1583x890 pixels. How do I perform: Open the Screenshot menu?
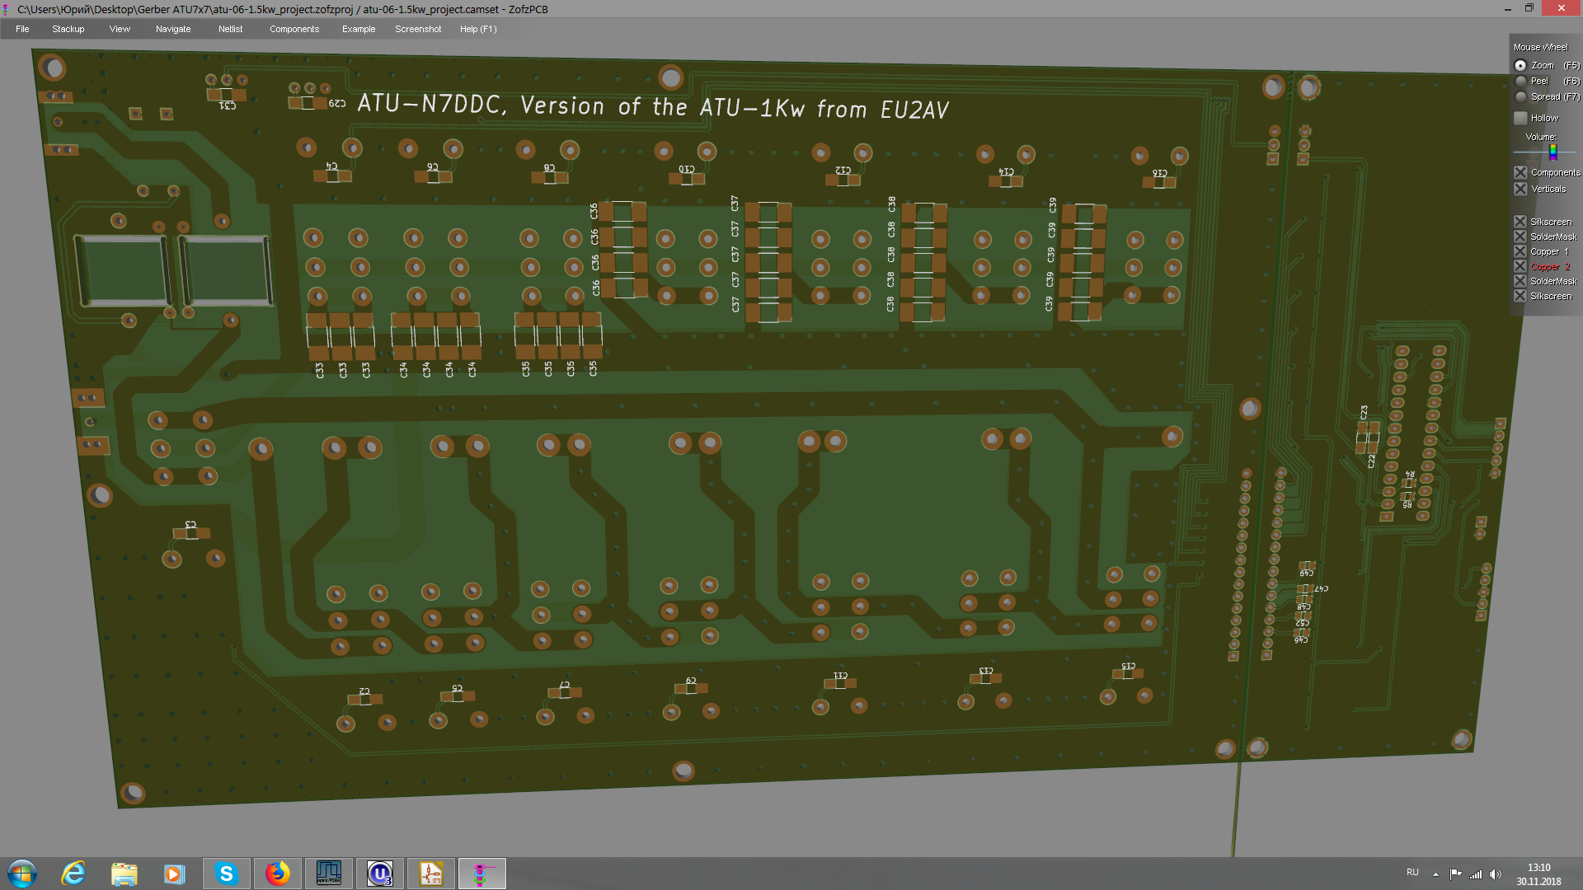(x=417, y=29)
